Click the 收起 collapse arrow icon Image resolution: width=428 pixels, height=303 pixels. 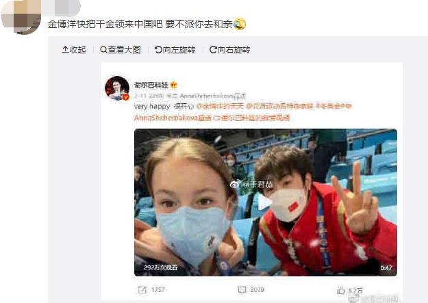[65, 50]
